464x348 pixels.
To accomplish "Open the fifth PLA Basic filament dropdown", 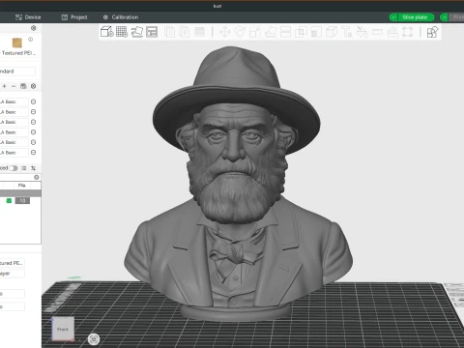I will point(14,142).
